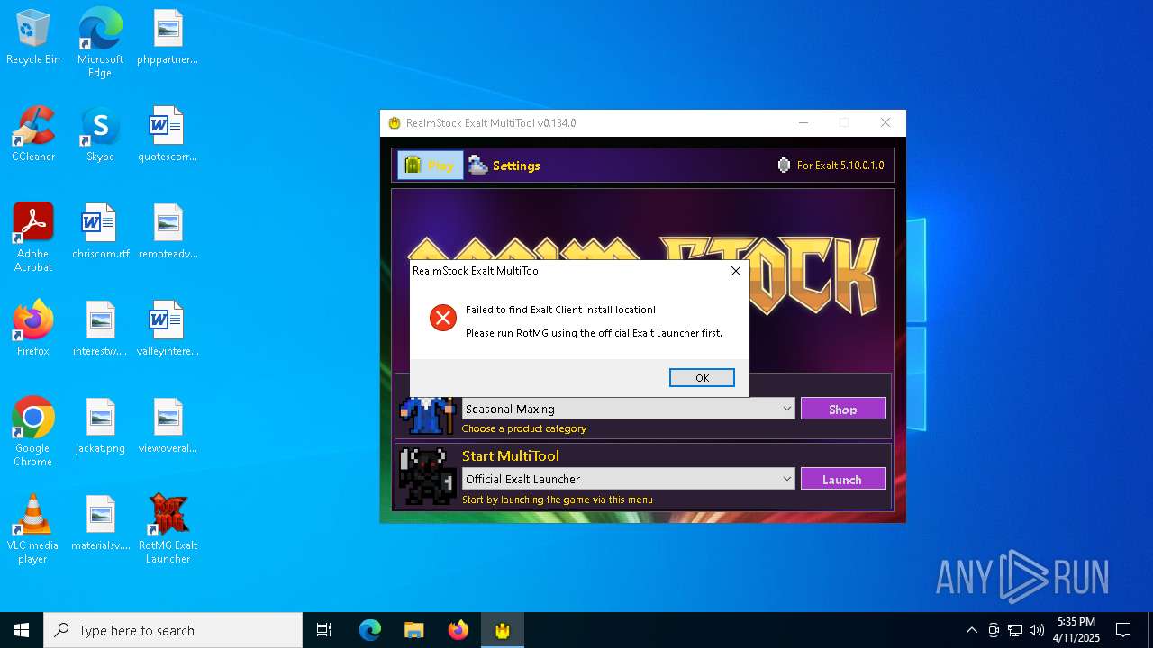Select the quotescorr Word document icon
The image size is (1153, 648).
168,135
